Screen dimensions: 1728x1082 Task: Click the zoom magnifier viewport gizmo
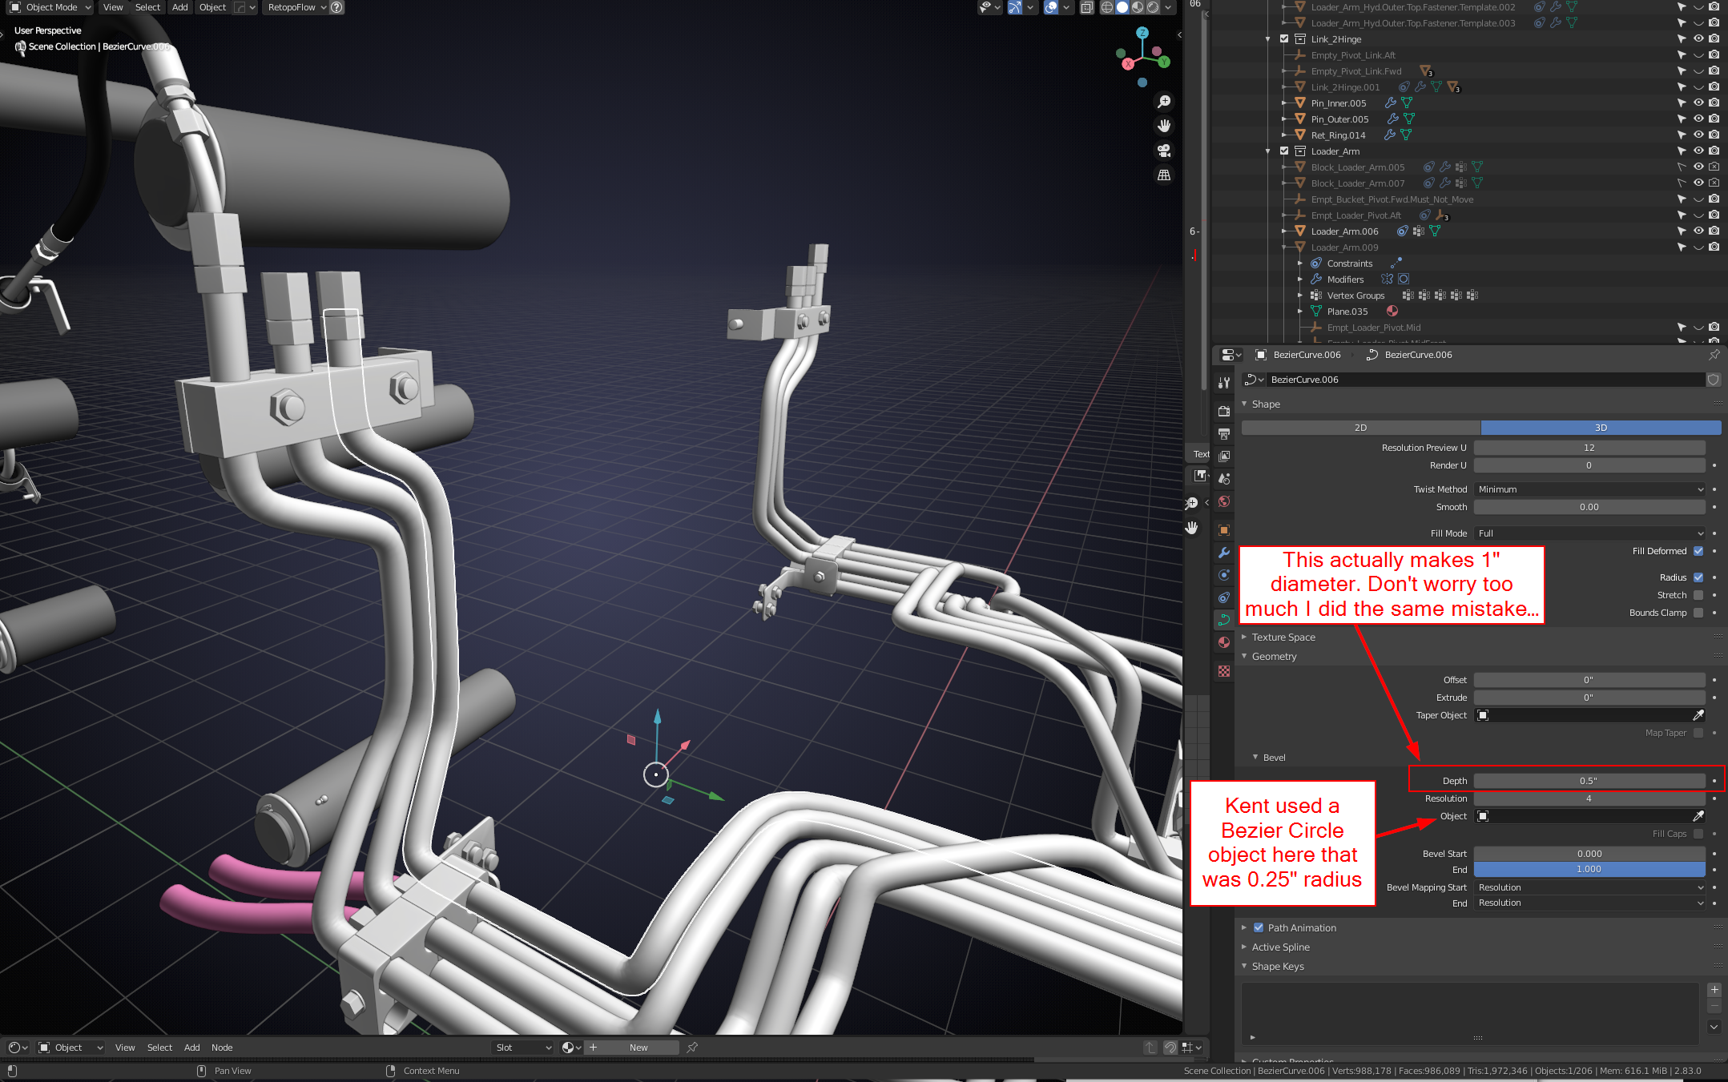(1164, 102)
